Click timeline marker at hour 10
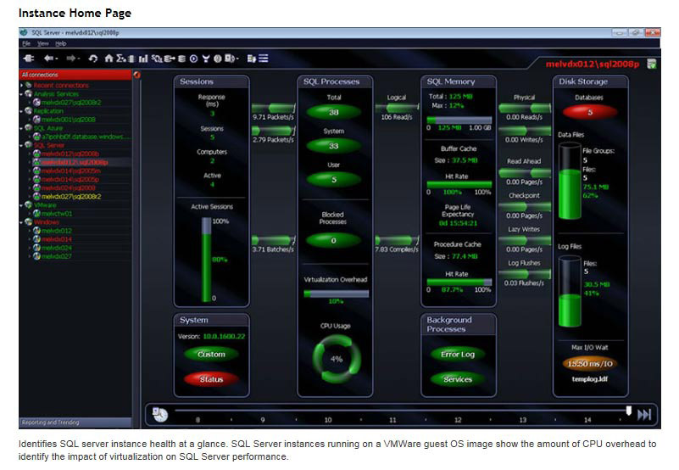This screenshot has width=679, height=470. (328, 420)
